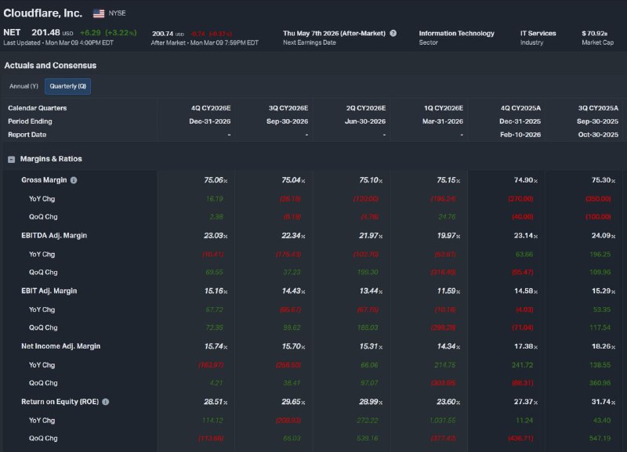The width and height of the screenshot is (627, 452).
Task: Select the EBIT Adj. Margin row label
Action: [49, 291]
